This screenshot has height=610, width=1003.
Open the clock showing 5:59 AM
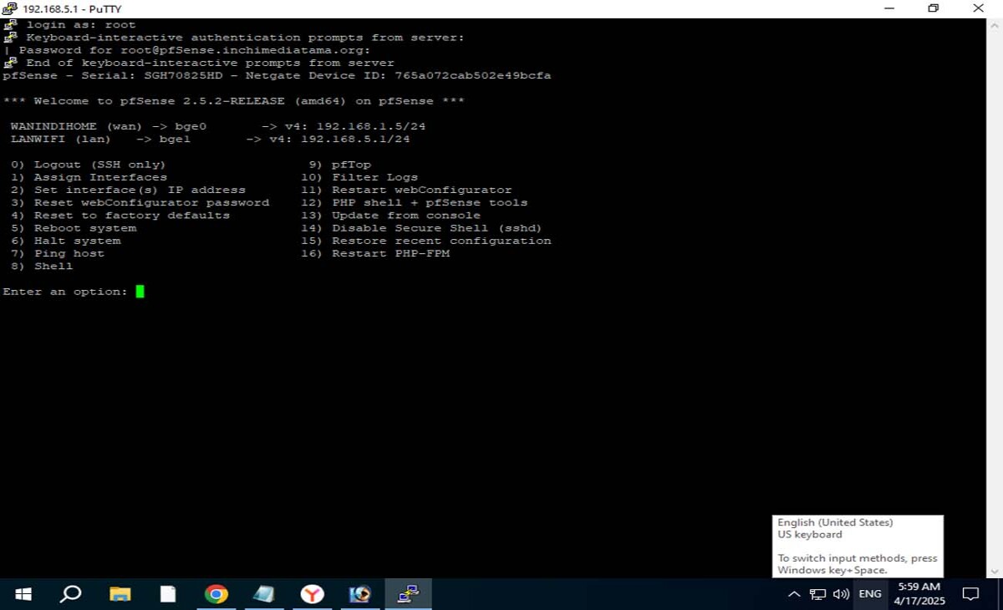(x=919, y=594)
